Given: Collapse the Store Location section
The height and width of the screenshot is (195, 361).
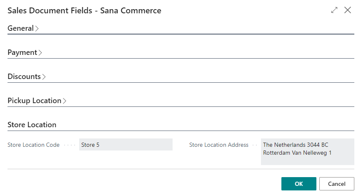Looking at the screenshot, I should pos(32,125).
